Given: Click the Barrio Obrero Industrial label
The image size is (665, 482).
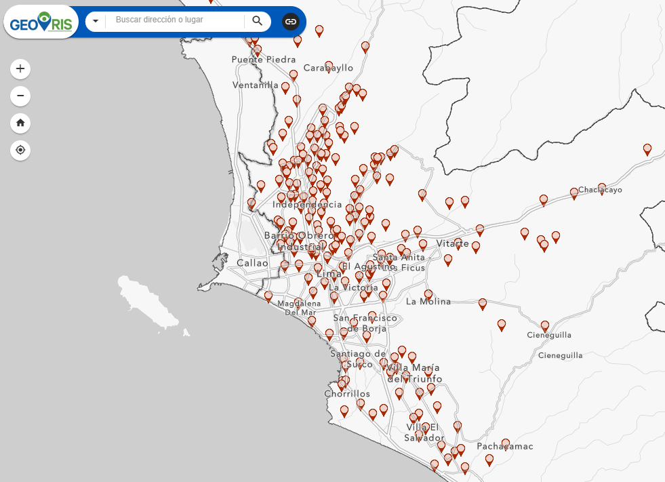Looking at the screenshot, I should point(300,241).
